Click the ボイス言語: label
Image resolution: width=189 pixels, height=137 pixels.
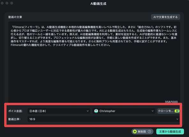click(x=15, y=111)
